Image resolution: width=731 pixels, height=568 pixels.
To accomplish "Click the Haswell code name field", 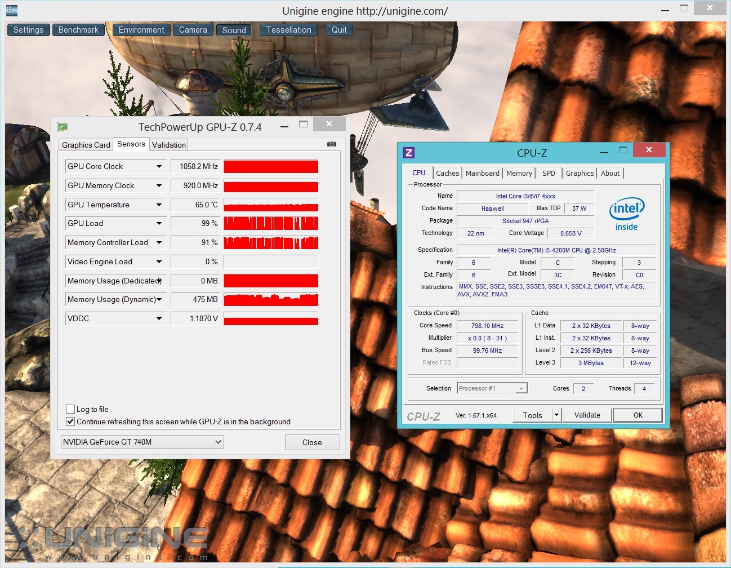I will point(493,208).
